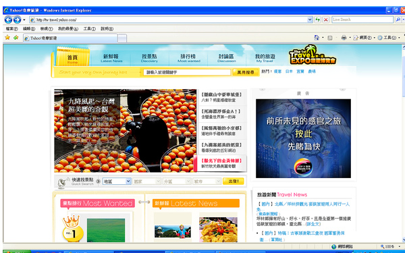Click the Quick Search satellite dish icon
The width and height of the screenshot is (405, 253).
(63, 183)
